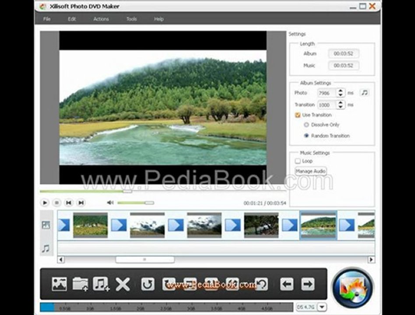This screenshot has height=315, width=415.
Task: Stop the slideshow preview
Action: click(56, 203)
